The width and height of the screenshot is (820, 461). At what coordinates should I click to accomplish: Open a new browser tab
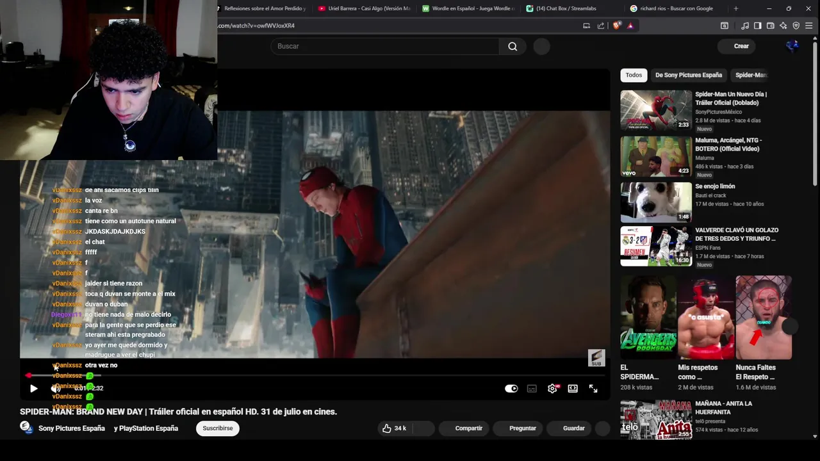pyautogui.click(x=735, y=8)
